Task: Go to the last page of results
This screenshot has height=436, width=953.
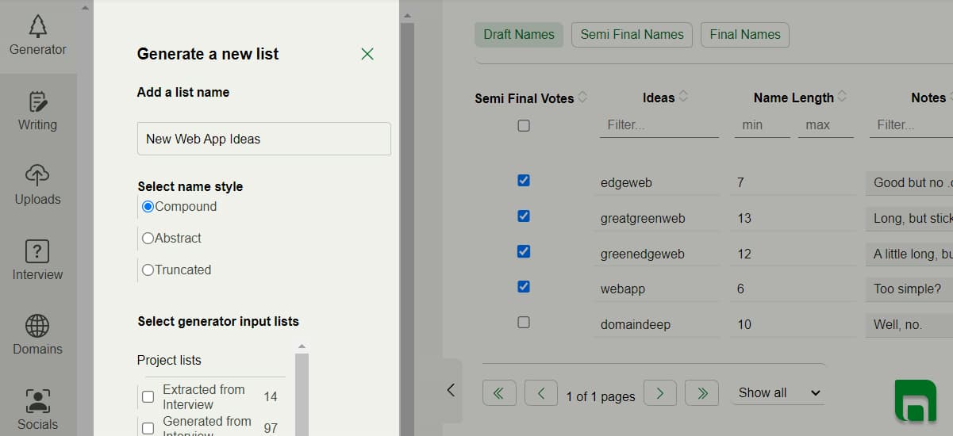Action: click(x=701, y=393)
